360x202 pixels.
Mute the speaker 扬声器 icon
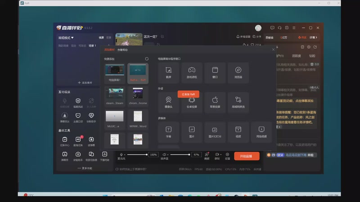[x=164, y=154]
